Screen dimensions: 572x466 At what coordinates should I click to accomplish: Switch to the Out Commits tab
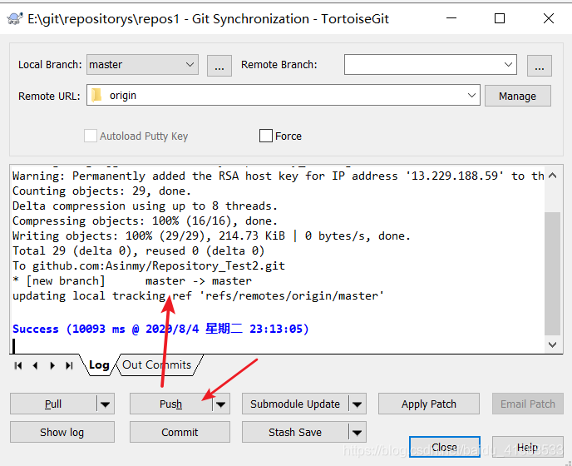pyautogui.click(x=157, y=364)
